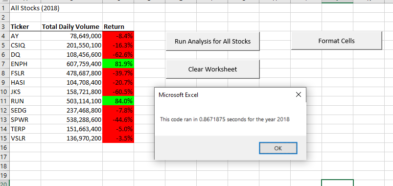Select red return cell -5.0%
Viewport: 393px width, 186px height.
point(118,129)
